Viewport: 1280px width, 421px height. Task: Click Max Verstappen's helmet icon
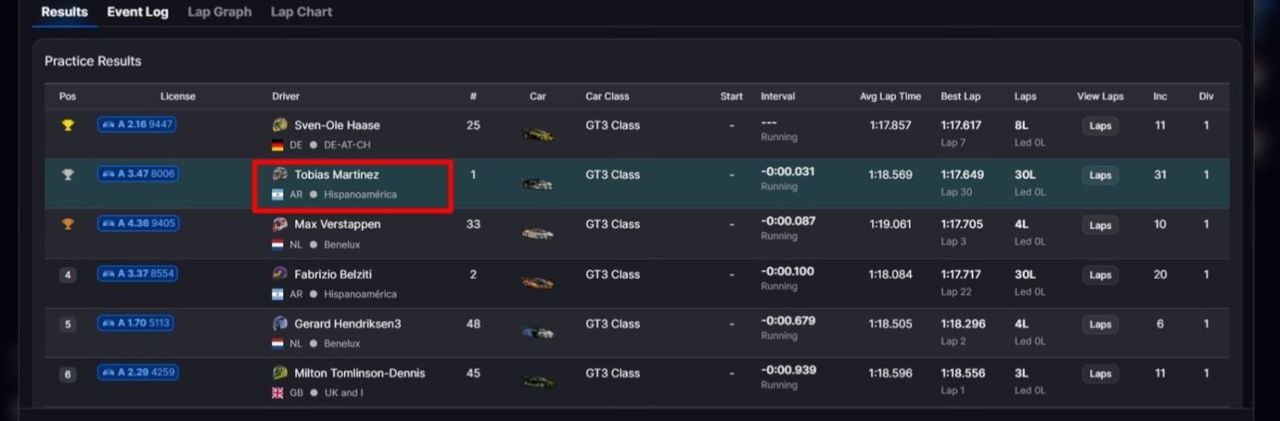click(280, 225)
